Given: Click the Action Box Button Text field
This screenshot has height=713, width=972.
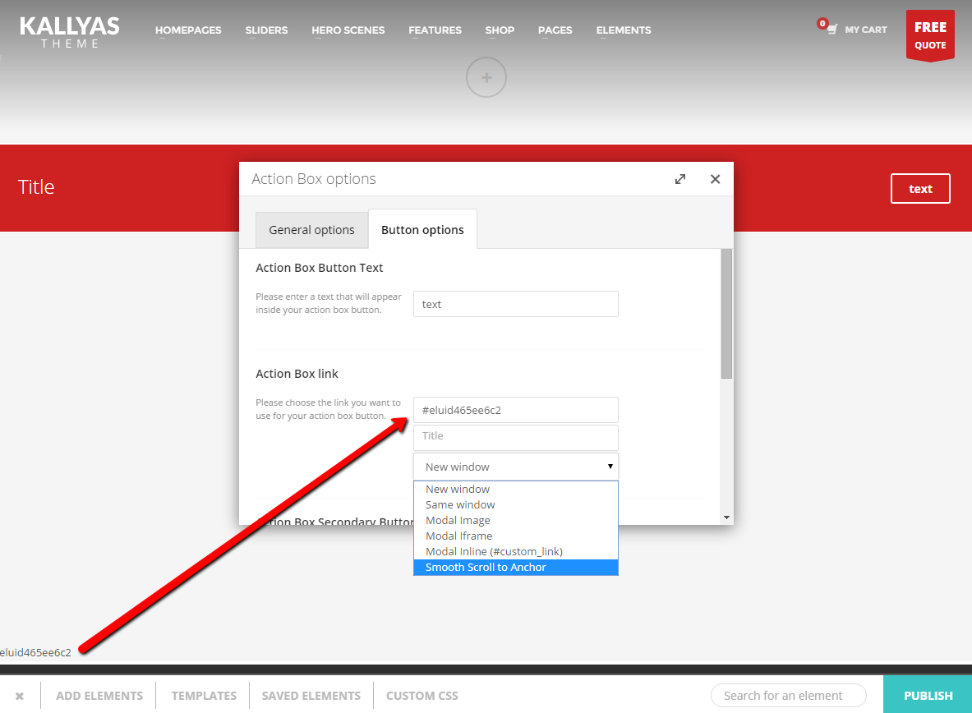Looking at the screenshot, I should pyautogui.click(x=515, y=304).
